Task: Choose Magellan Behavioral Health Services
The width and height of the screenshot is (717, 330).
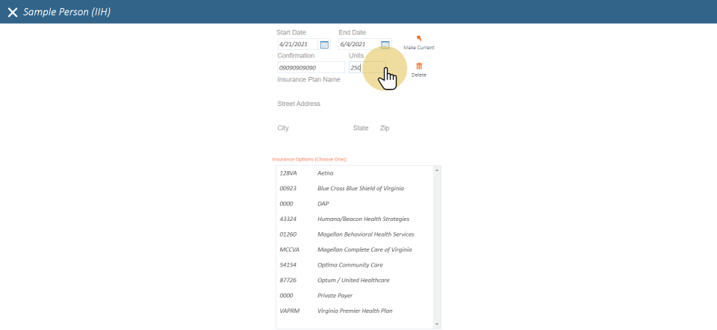Action: click(365, 234)
